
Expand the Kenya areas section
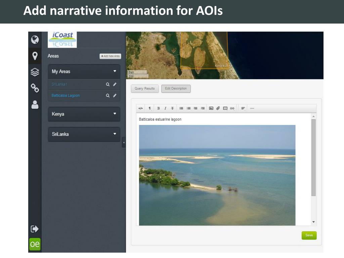point(84,114)
